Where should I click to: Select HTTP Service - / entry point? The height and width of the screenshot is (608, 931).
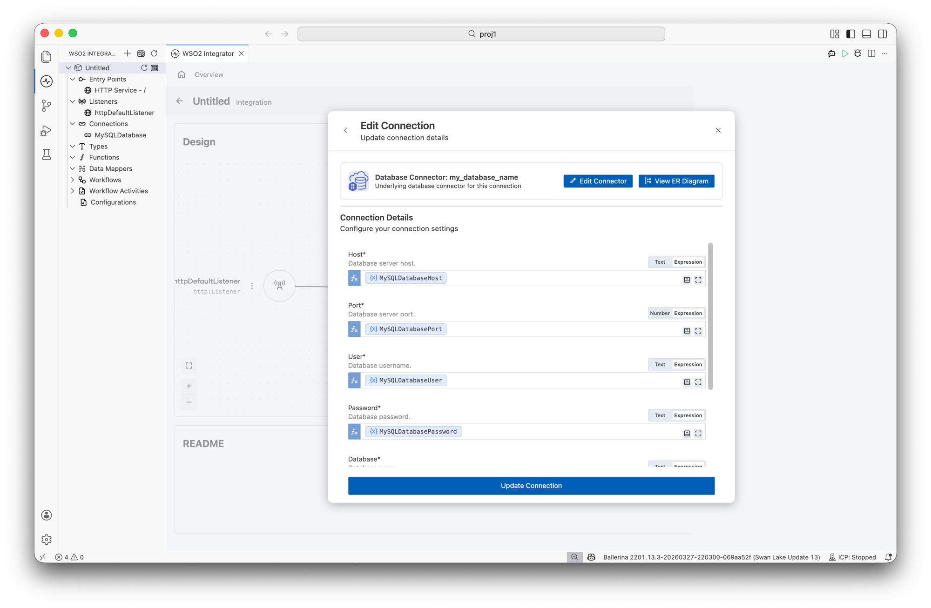click(x=120, y=90)
